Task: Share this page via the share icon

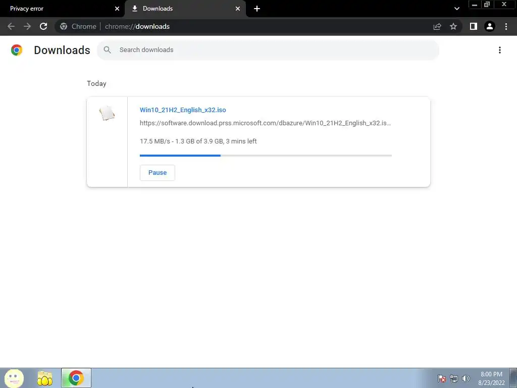Action: click(x=437, y=26)
